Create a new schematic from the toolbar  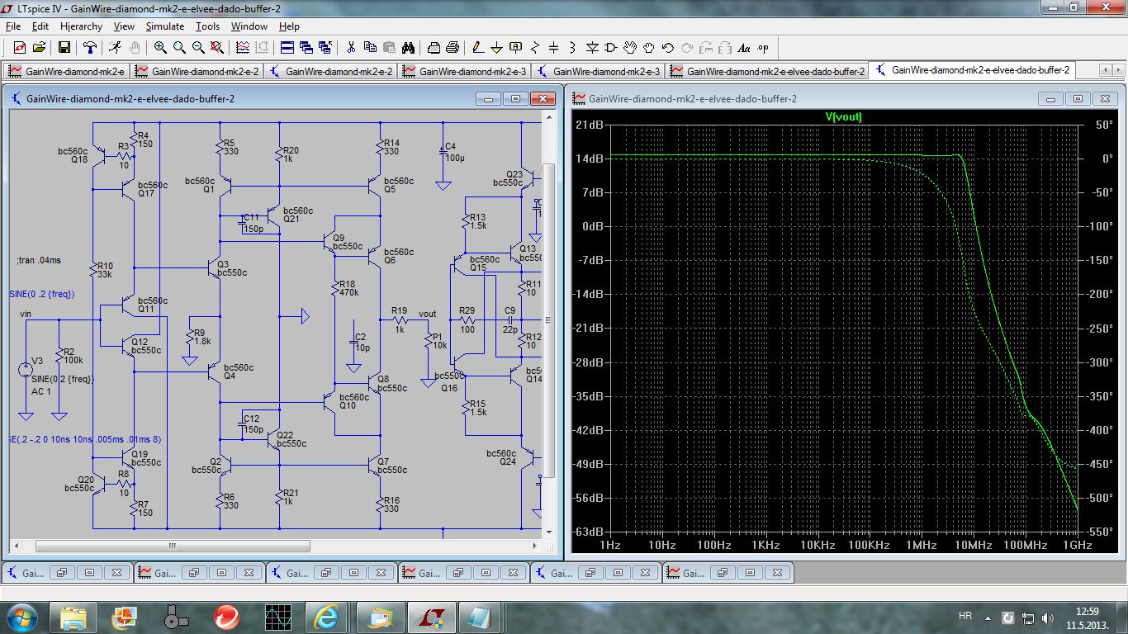click(x=20, y=47)
